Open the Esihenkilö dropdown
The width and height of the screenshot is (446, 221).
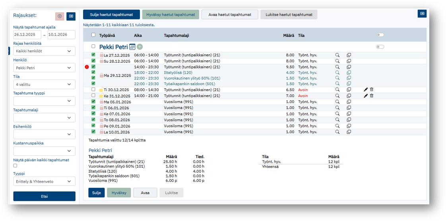(45, 134)
